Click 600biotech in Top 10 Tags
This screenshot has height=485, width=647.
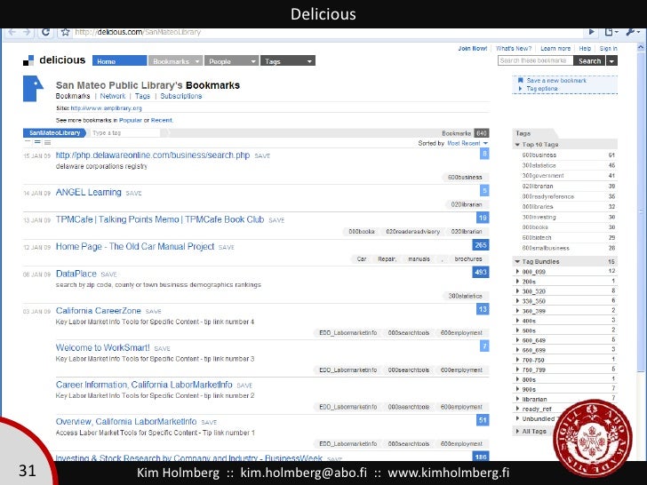coord(537,237)
